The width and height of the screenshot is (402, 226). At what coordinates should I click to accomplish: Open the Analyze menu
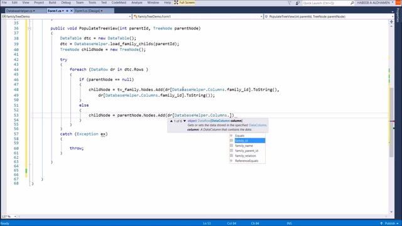click(x=137, y=3)
